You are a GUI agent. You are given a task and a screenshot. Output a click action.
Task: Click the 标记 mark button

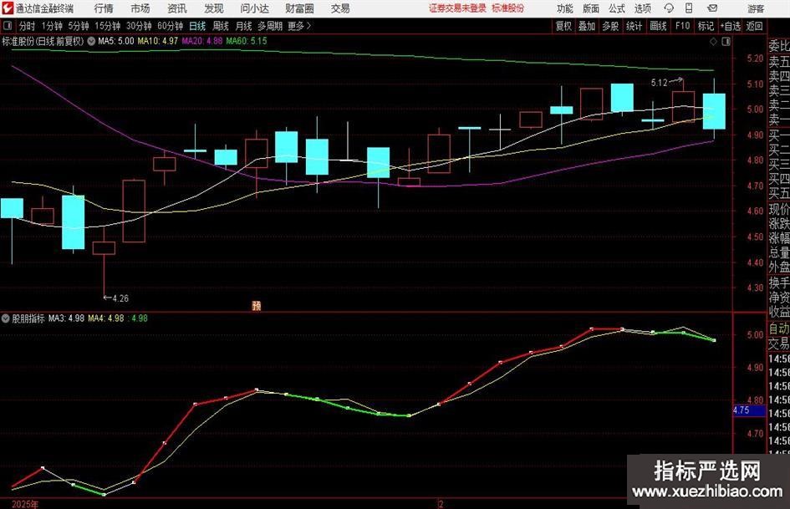[706, 26]
